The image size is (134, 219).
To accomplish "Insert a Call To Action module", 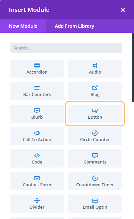I will (x=37, y=136).
